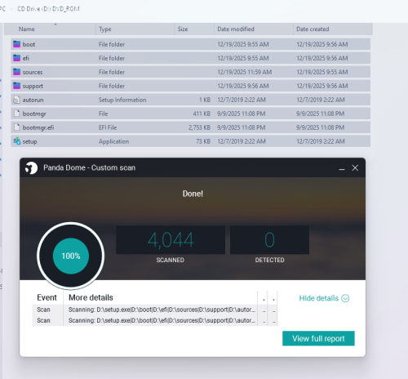Image resolution: width=408 pixels, height=379 pixels.
Task: Click the bootmgr.efi file icon
Action: click(17, 127)
